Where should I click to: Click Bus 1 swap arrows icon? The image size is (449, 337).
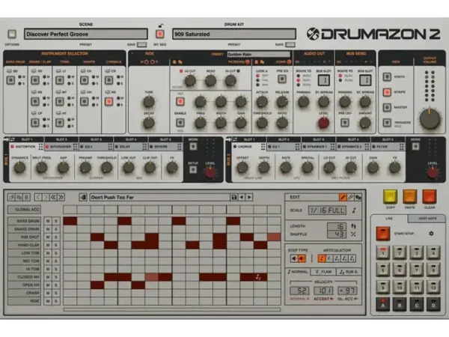pyautogui.click(x=13, y=139)
